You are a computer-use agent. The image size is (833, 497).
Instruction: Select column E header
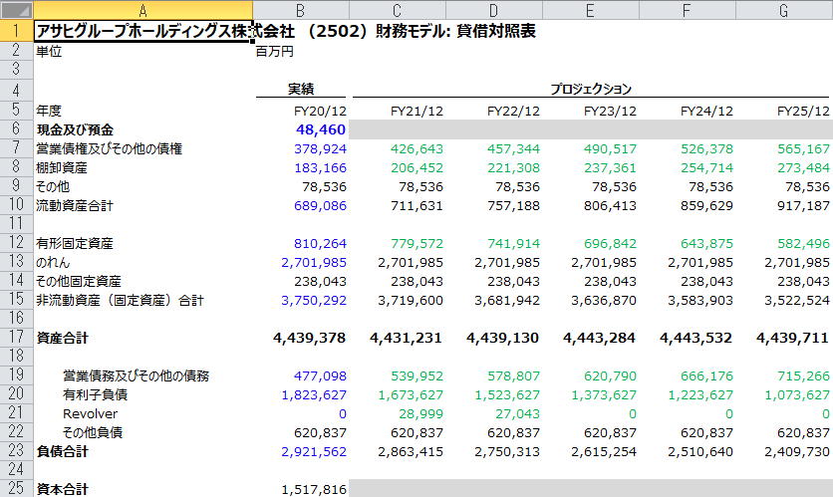click(x=591, y=10)
